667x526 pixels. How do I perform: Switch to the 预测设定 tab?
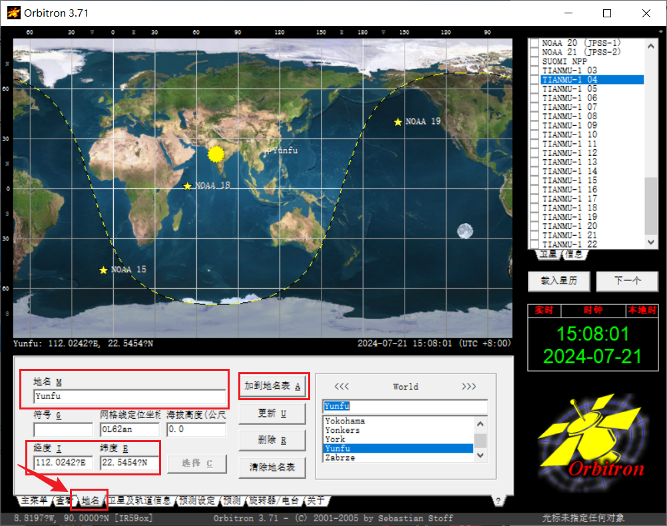pos(198,501)
